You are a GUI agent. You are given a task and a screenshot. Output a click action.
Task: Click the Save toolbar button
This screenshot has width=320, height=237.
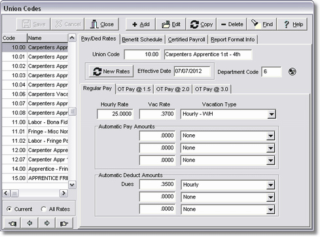(33, 24)
